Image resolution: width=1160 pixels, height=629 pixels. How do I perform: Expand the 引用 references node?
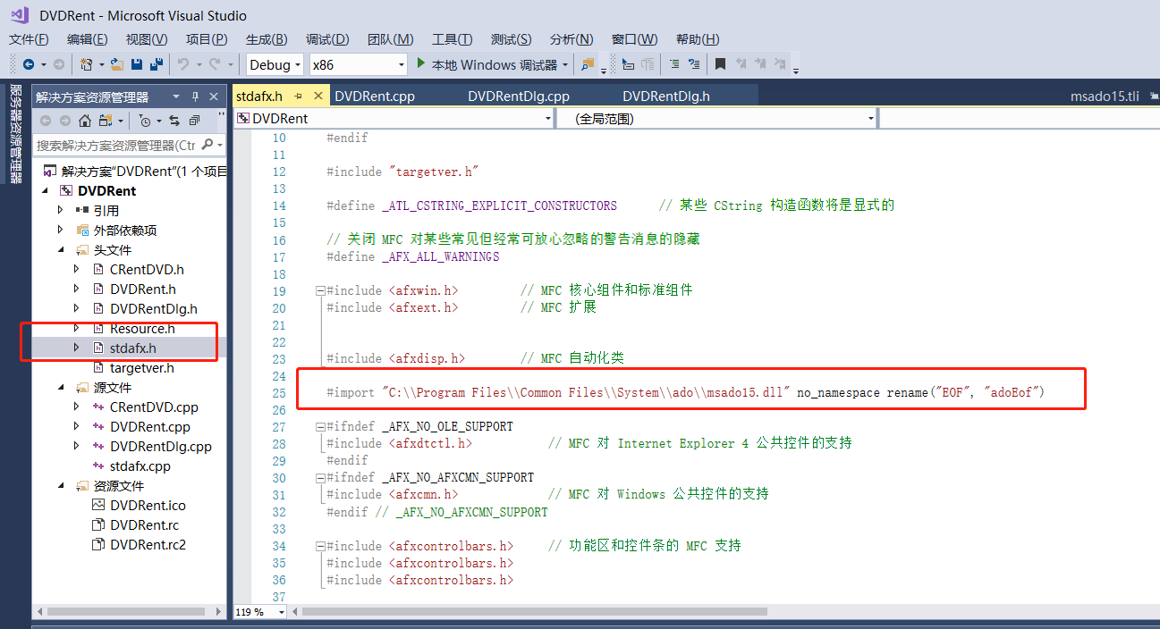point(61,210)
